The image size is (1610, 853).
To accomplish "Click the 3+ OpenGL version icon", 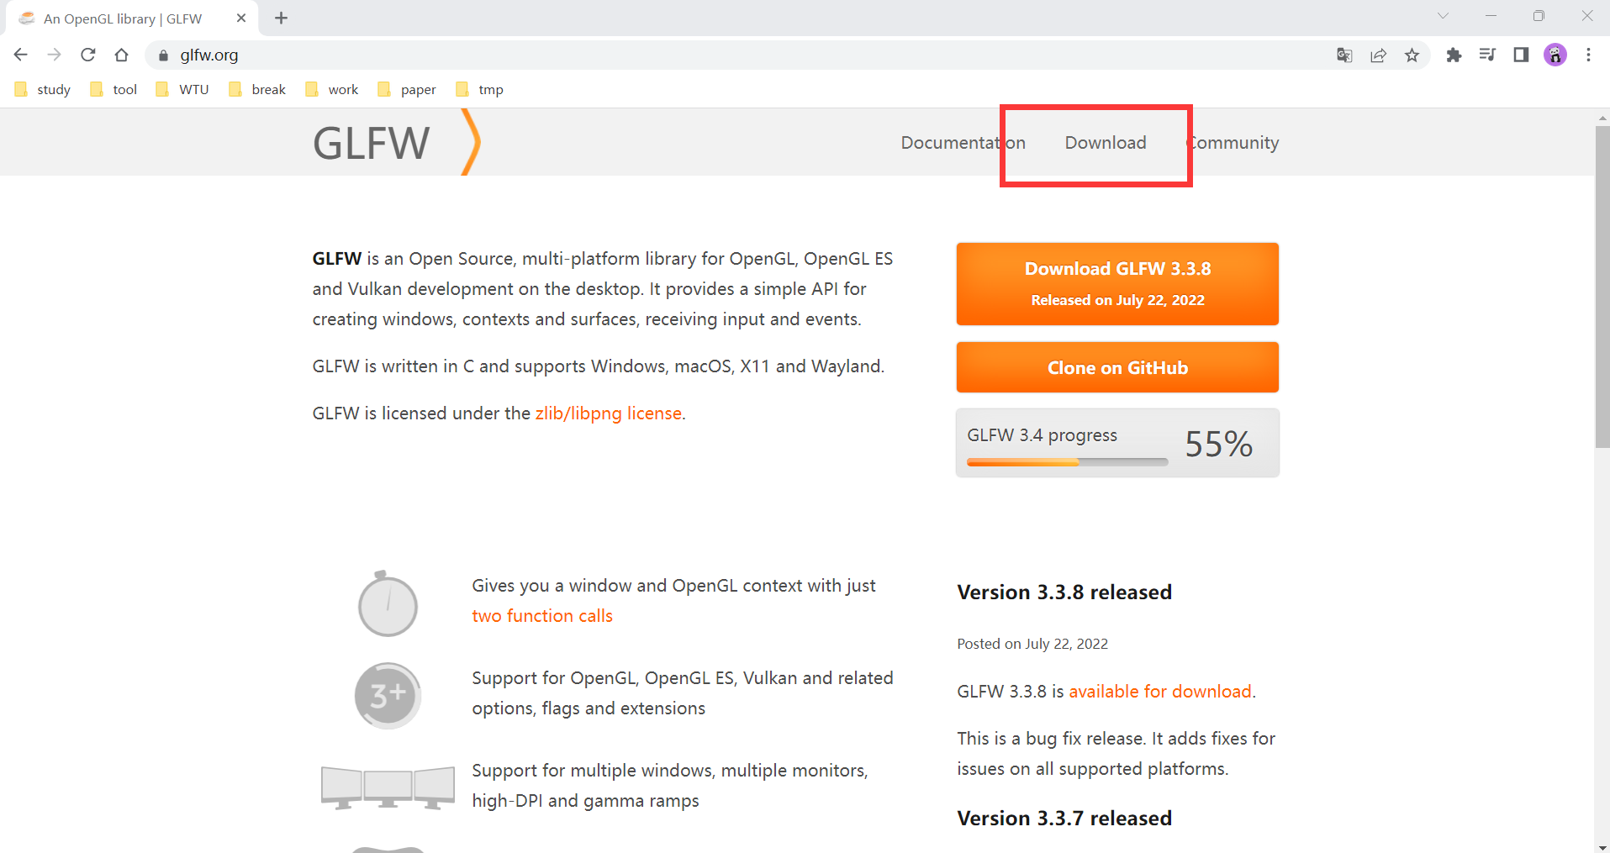I will tap(388, 696).
